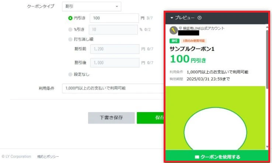Click the preview scrollbar down arrow
272x163 pixels.
tap(267, 147)
